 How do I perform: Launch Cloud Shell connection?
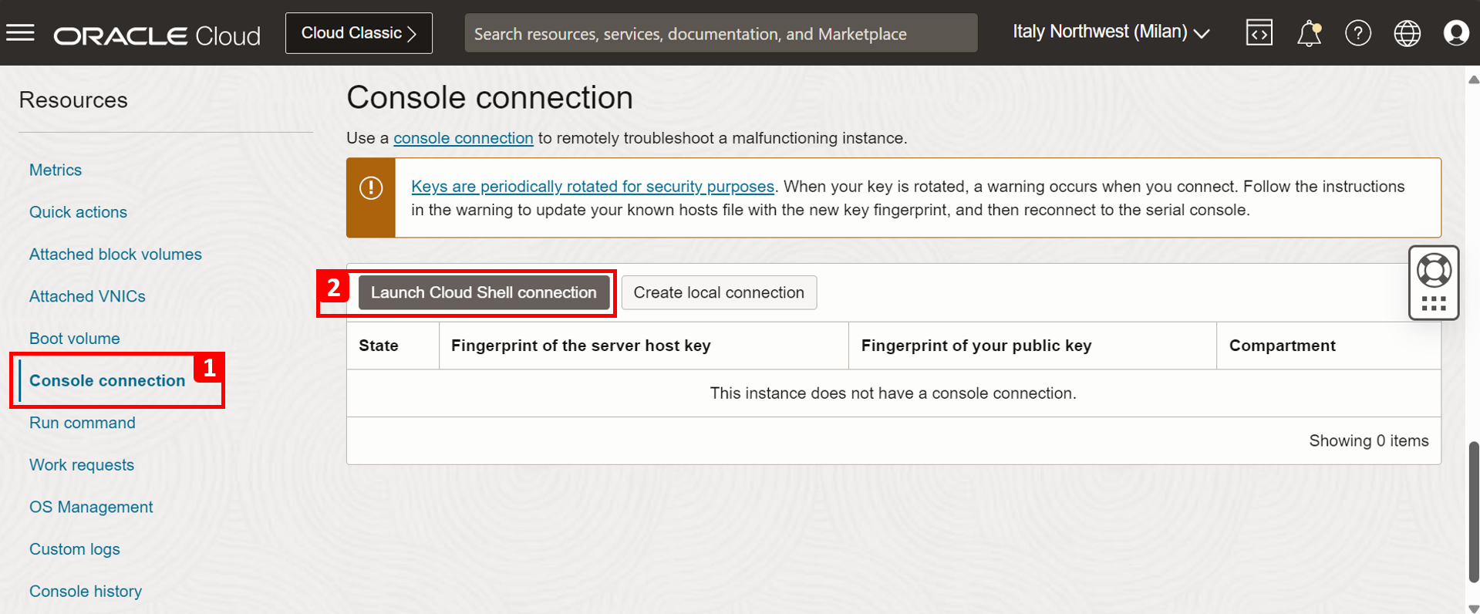(484, 292)
